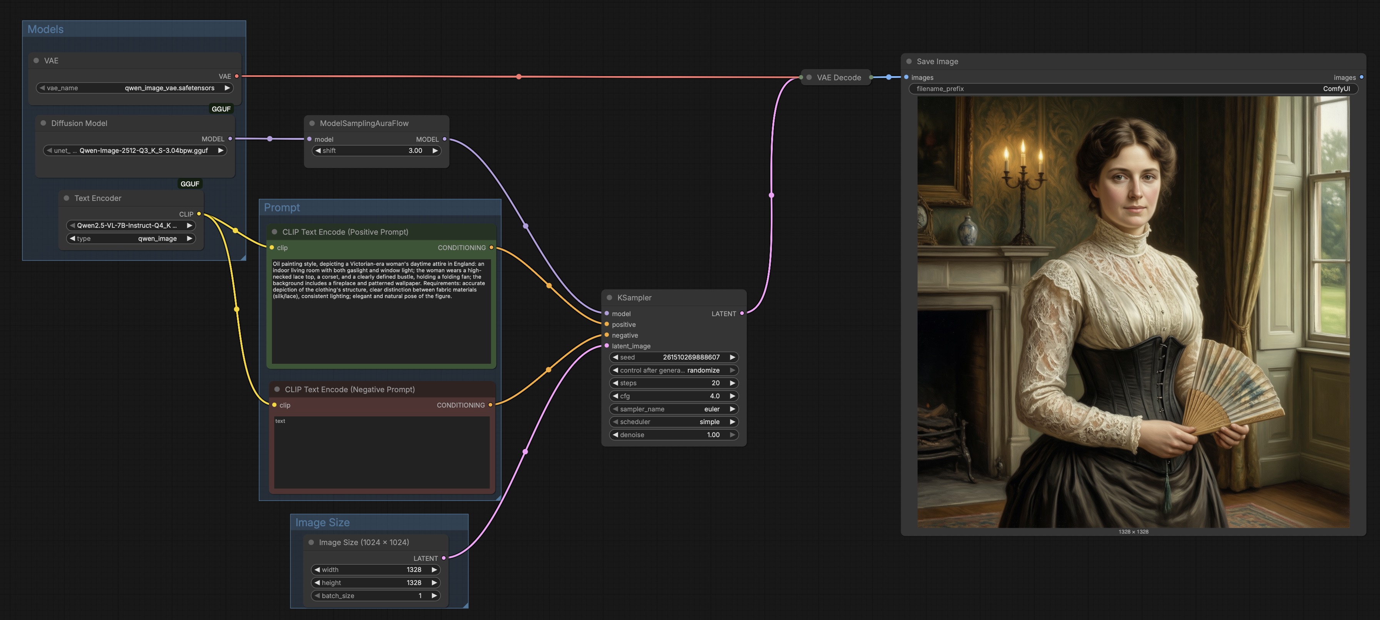
Task: Increase denoise with right arrow
Action: [732, 435]
